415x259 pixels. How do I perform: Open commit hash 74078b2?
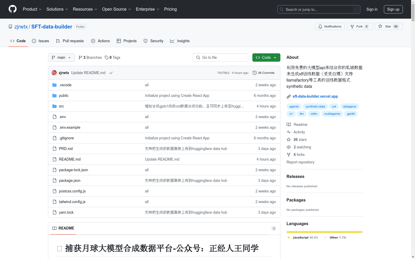pos(223,73)
